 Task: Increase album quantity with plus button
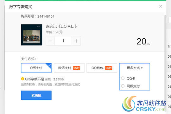tap(76, 41)
